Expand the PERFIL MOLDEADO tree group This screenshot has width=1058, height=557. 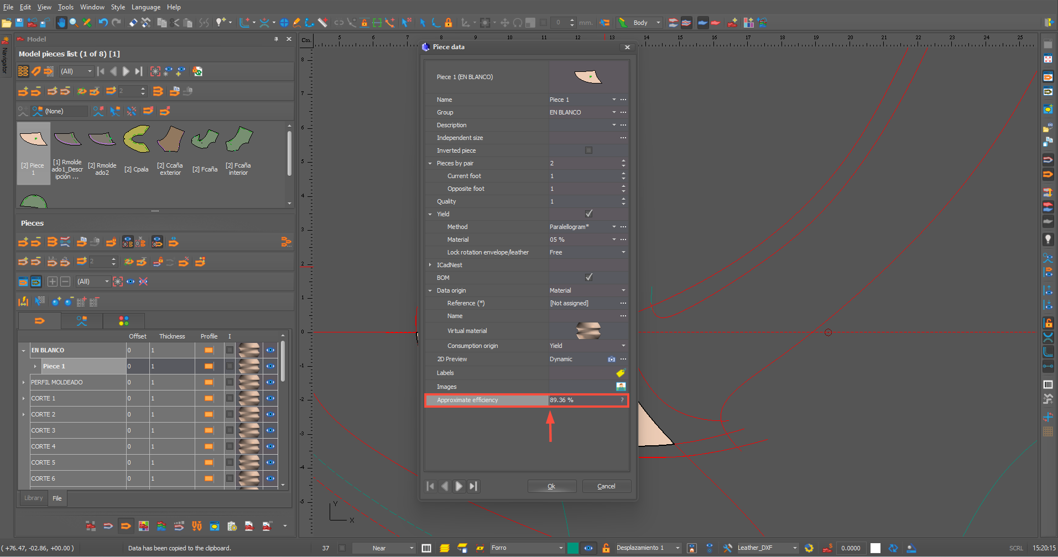23,382
